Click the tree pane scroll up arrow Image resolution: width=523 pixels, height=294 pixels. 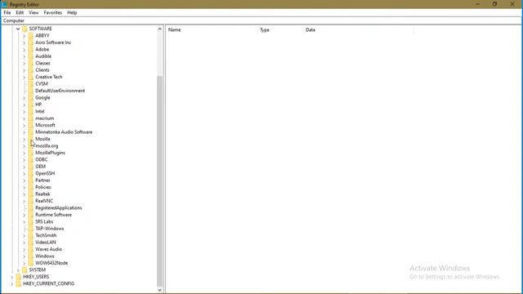point(160,29)
